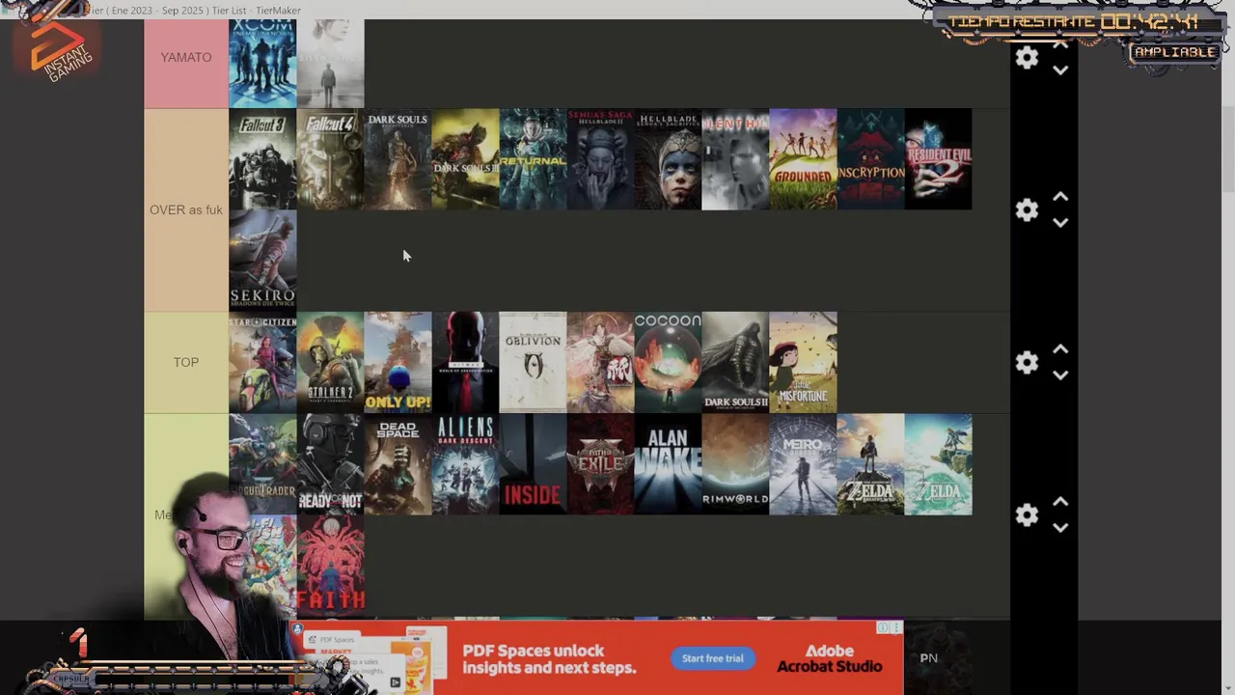Select the Hitman cover

coord(465,363)
